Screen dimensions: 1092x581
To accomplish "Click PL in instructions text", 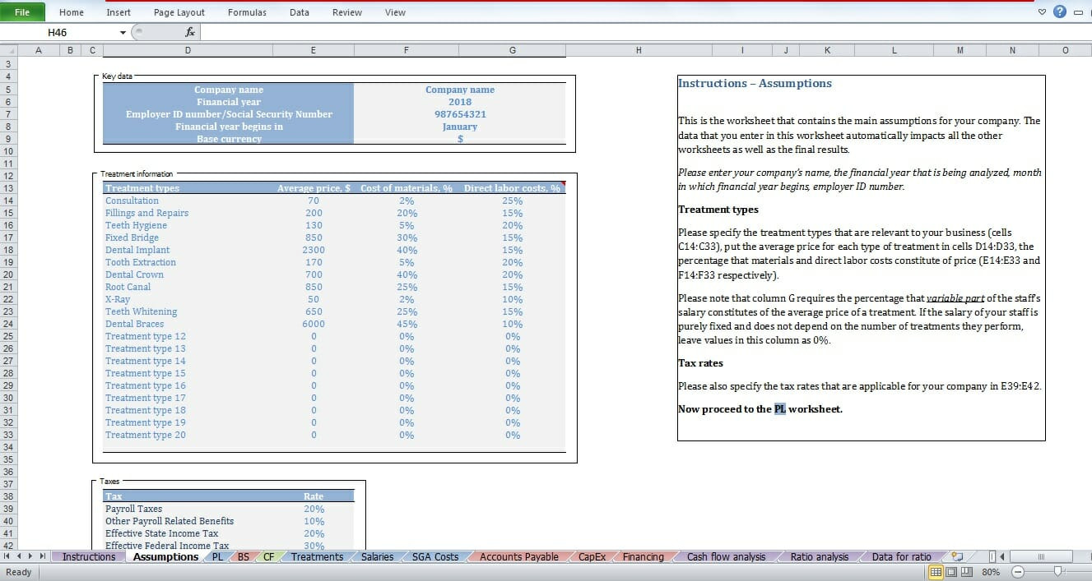I will [780, 408].
